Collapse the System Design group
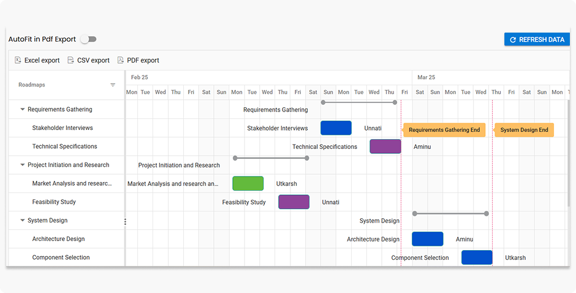Image resolution: width=576 pixels, height=293 pixels. [x=23, y=221]
